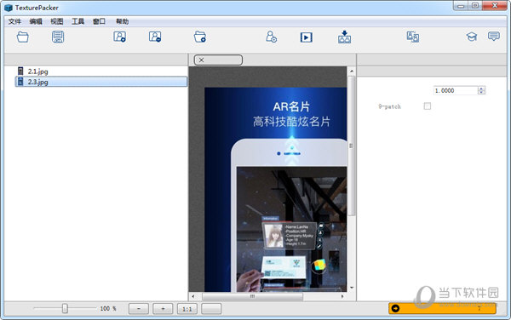Minimize the TexturePacker window
The image size is (511, 320).
tap(461, 6)
